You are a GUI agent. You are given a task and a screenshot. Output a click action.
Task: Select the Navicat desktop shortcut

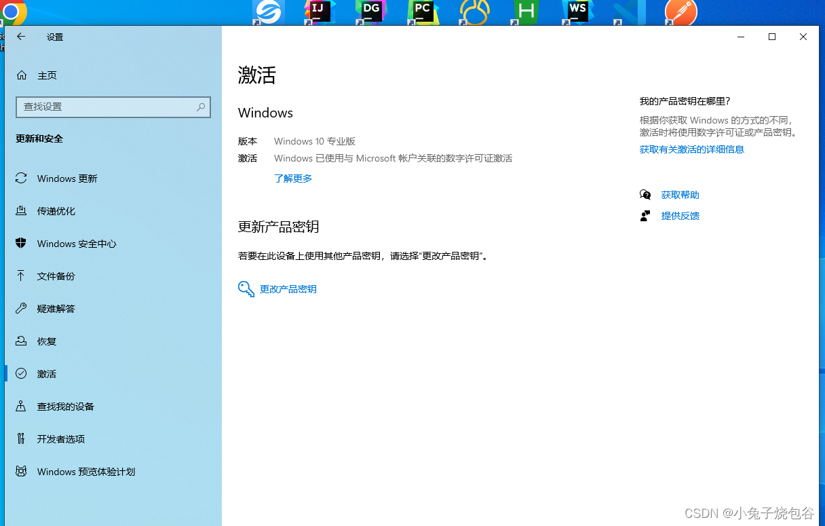click(474, 12)
